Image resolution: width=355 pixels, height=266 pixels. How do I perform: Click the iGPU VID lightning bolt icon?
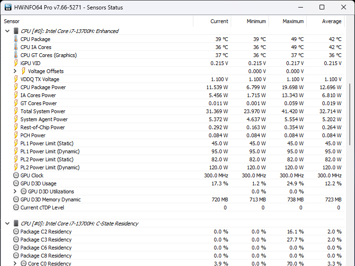click(16, 63)
